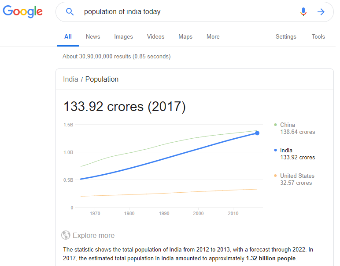Switch to the Images tab

pyautogui.click(x=123, y=37)
